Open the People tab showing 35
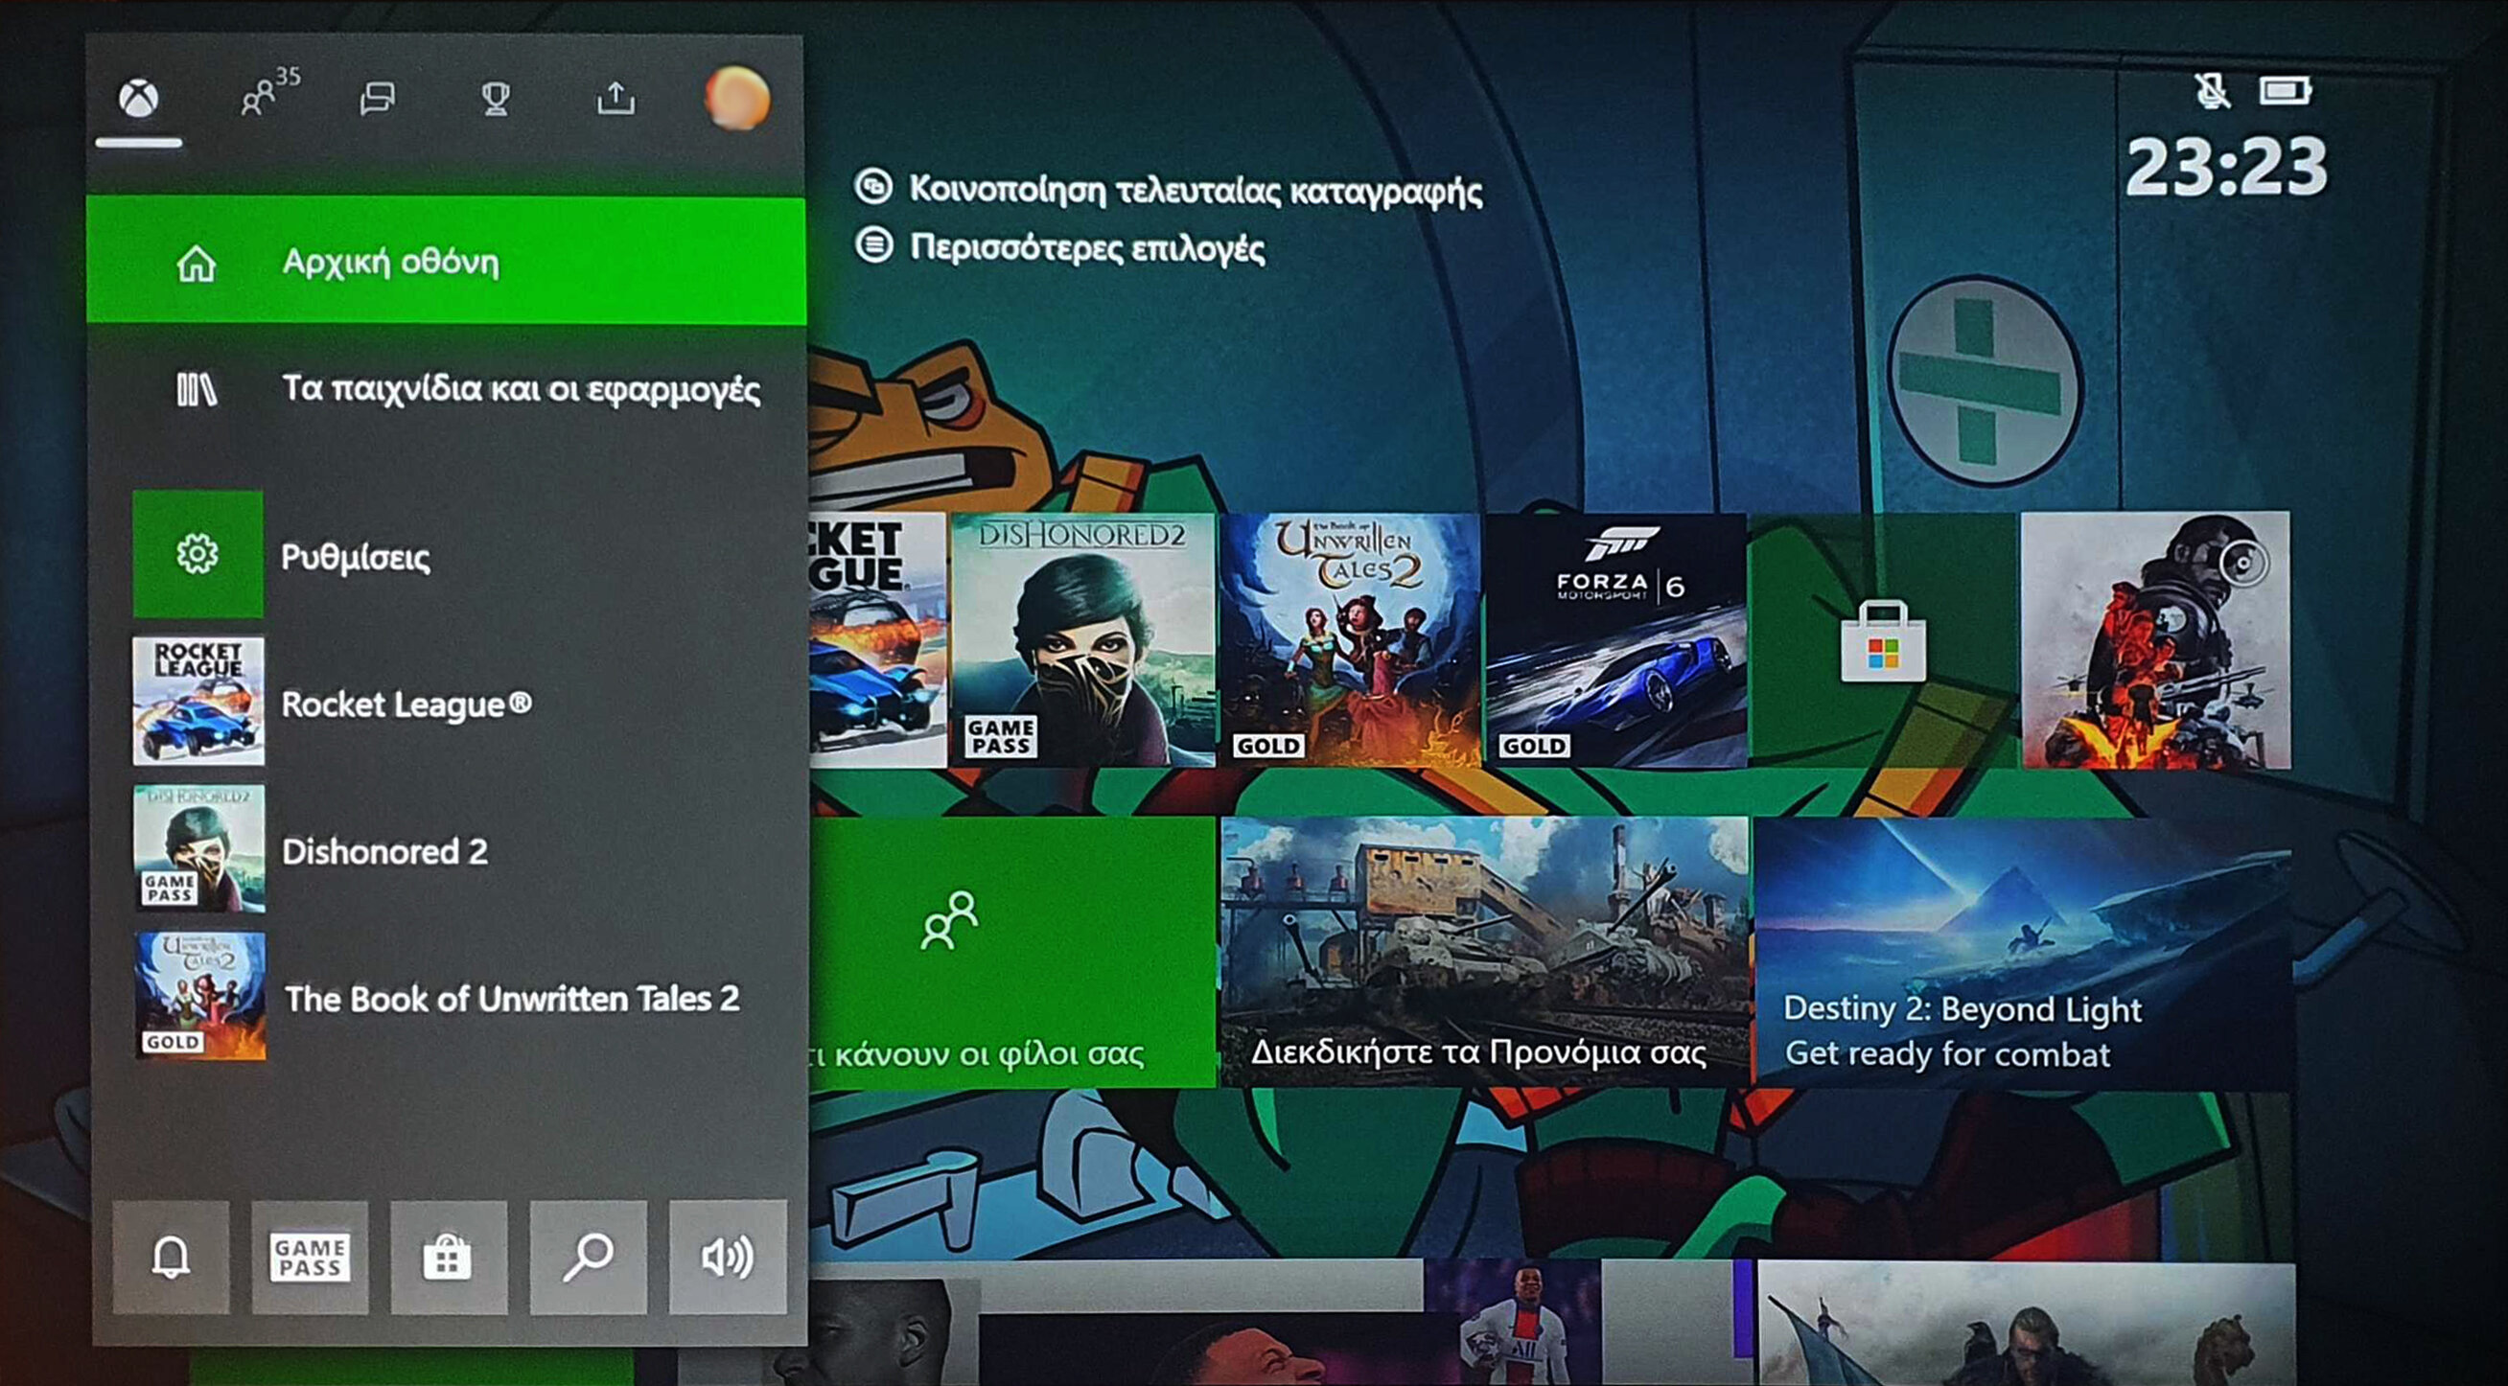This screenshot has width=2508, height=1386. (269, 92)
